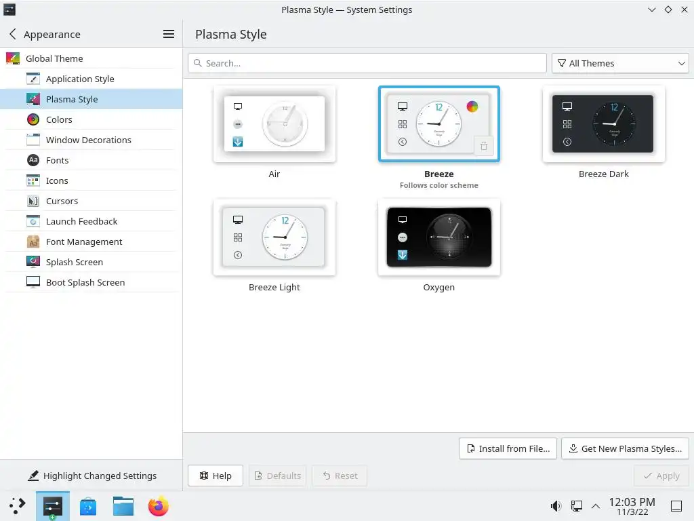Click the Boot Splash Screen monitor icon
This screenshot has height=521, width=694.
[x=33, y=283]
